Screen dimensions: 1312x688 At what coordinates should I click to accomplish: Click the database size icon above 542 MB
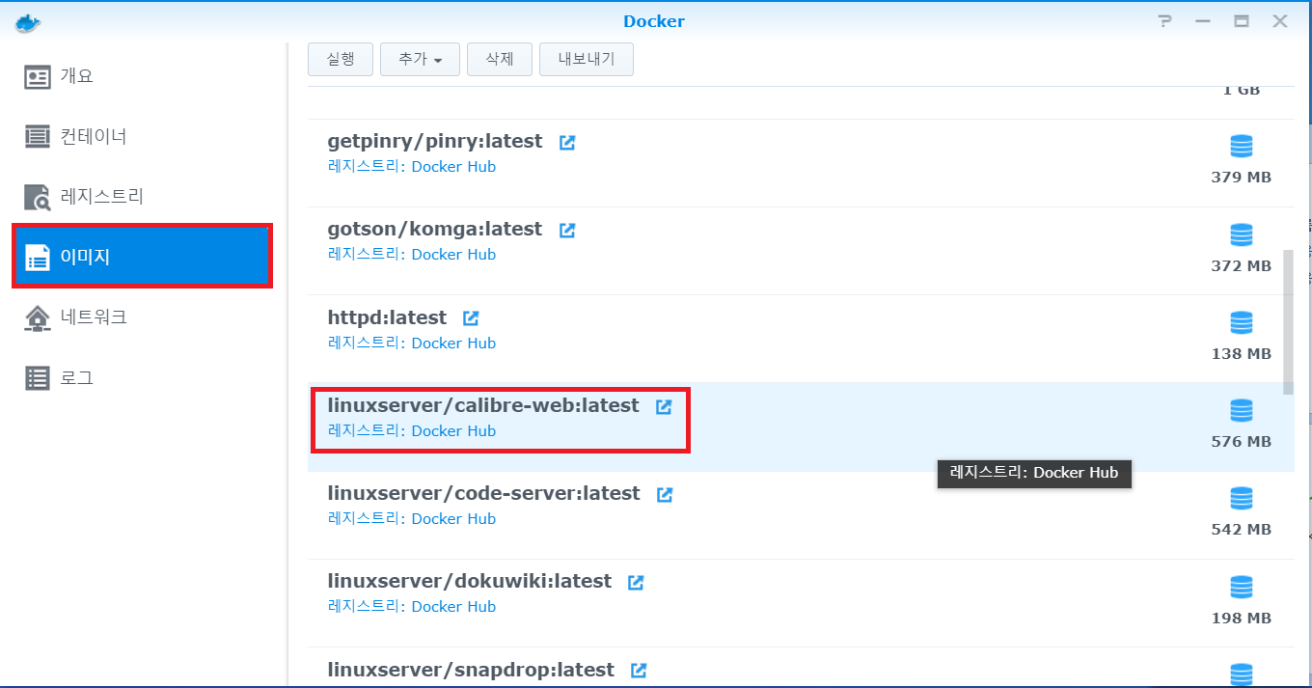click(x=1241, y=498)
